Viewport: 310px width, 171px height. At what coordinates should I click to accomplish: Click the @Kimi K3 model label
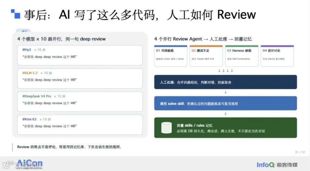click(29, 119)
